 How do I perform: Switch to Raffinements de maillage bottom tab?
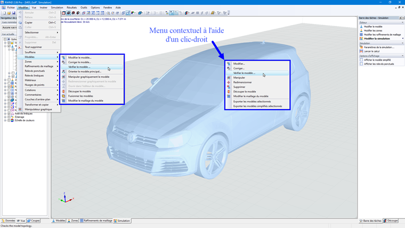[96, 221]
